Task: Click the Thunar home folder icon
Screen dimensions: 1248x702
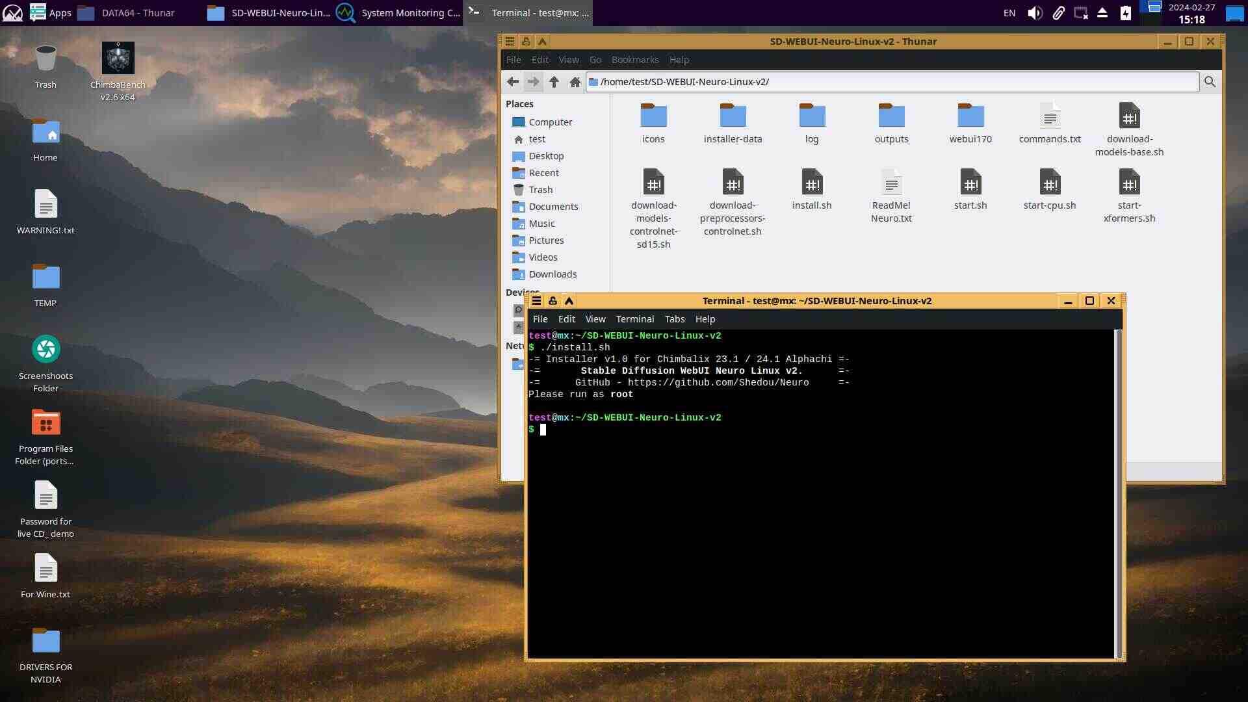Action: 575,81
